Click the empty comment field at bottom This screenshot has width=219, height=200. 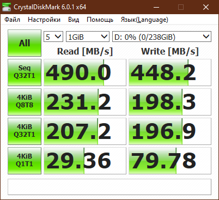tap(109, 187)
